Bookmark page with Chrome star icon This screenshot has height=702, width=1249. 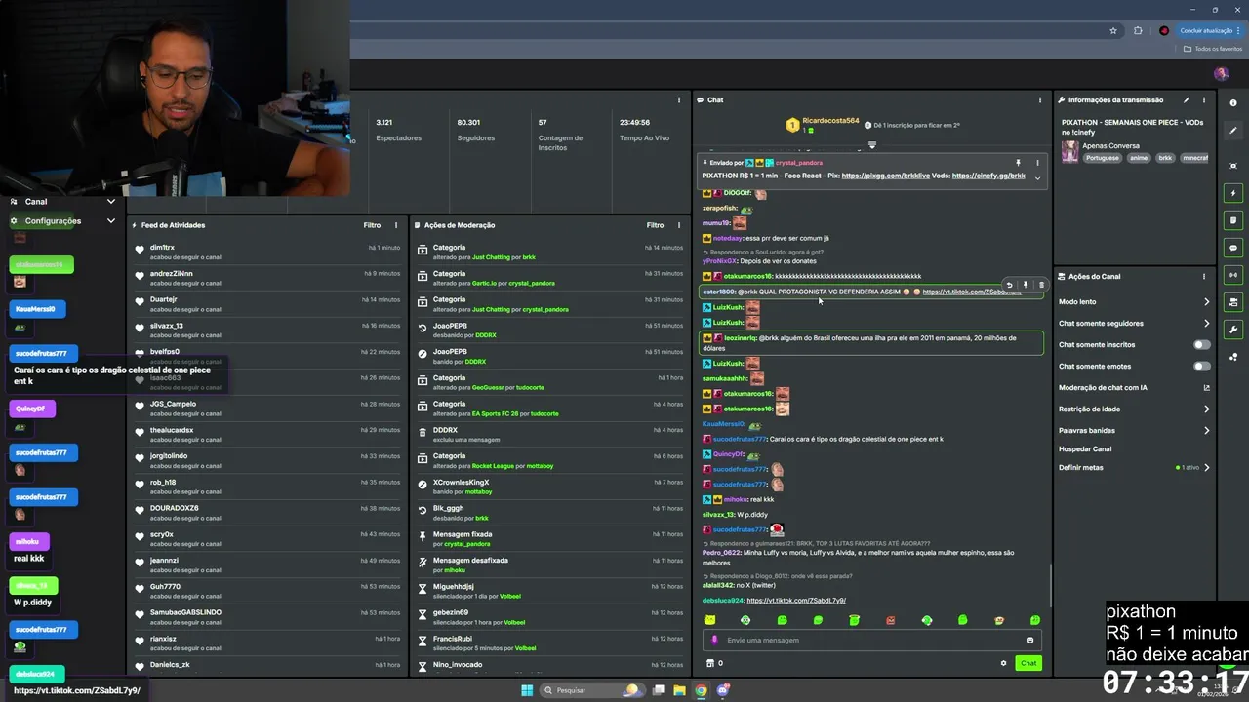click(1113, 30)
